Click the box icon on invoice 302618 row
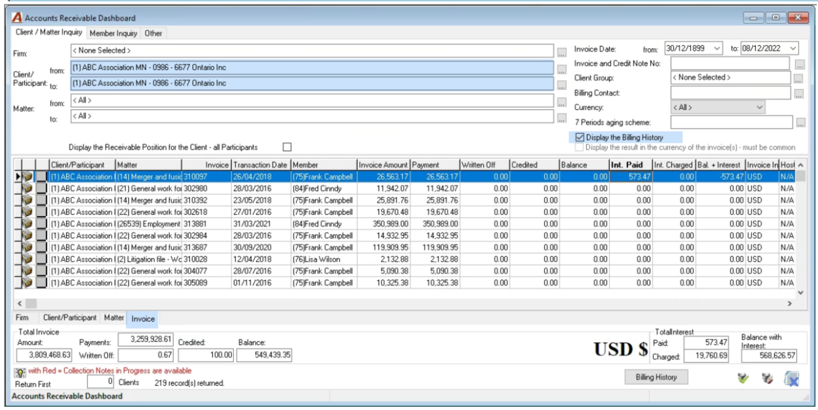 28,212
